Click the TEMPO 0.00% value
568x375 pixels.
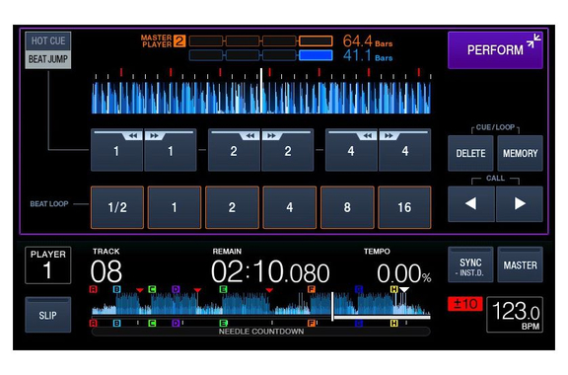(x=404, y=273)
